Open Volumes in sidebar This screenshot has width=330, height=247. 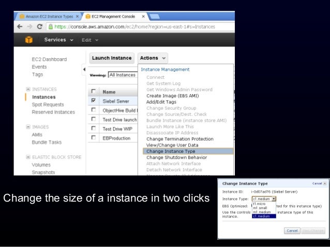pos(41,164)
